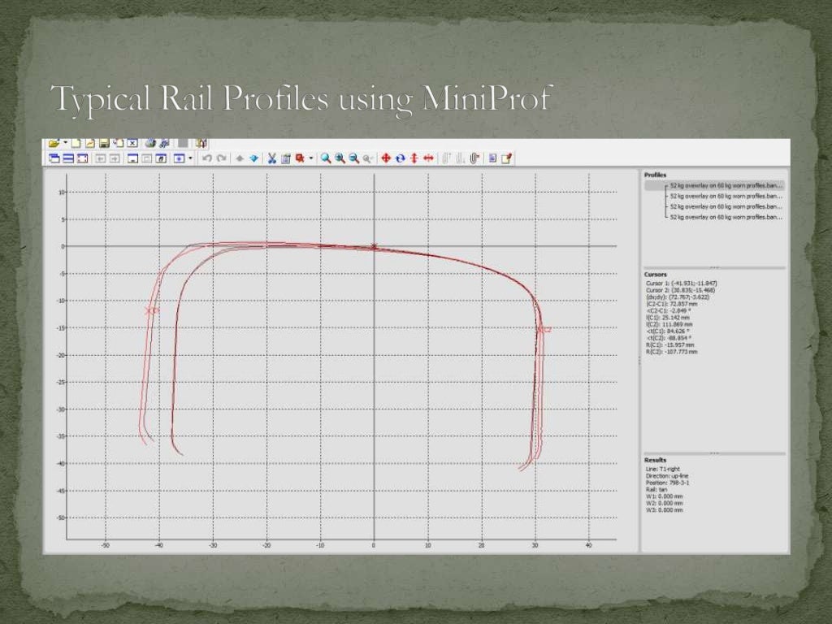Select the red horizontal move tool
Screen dimensions: 832x624
tap(428, 158)
